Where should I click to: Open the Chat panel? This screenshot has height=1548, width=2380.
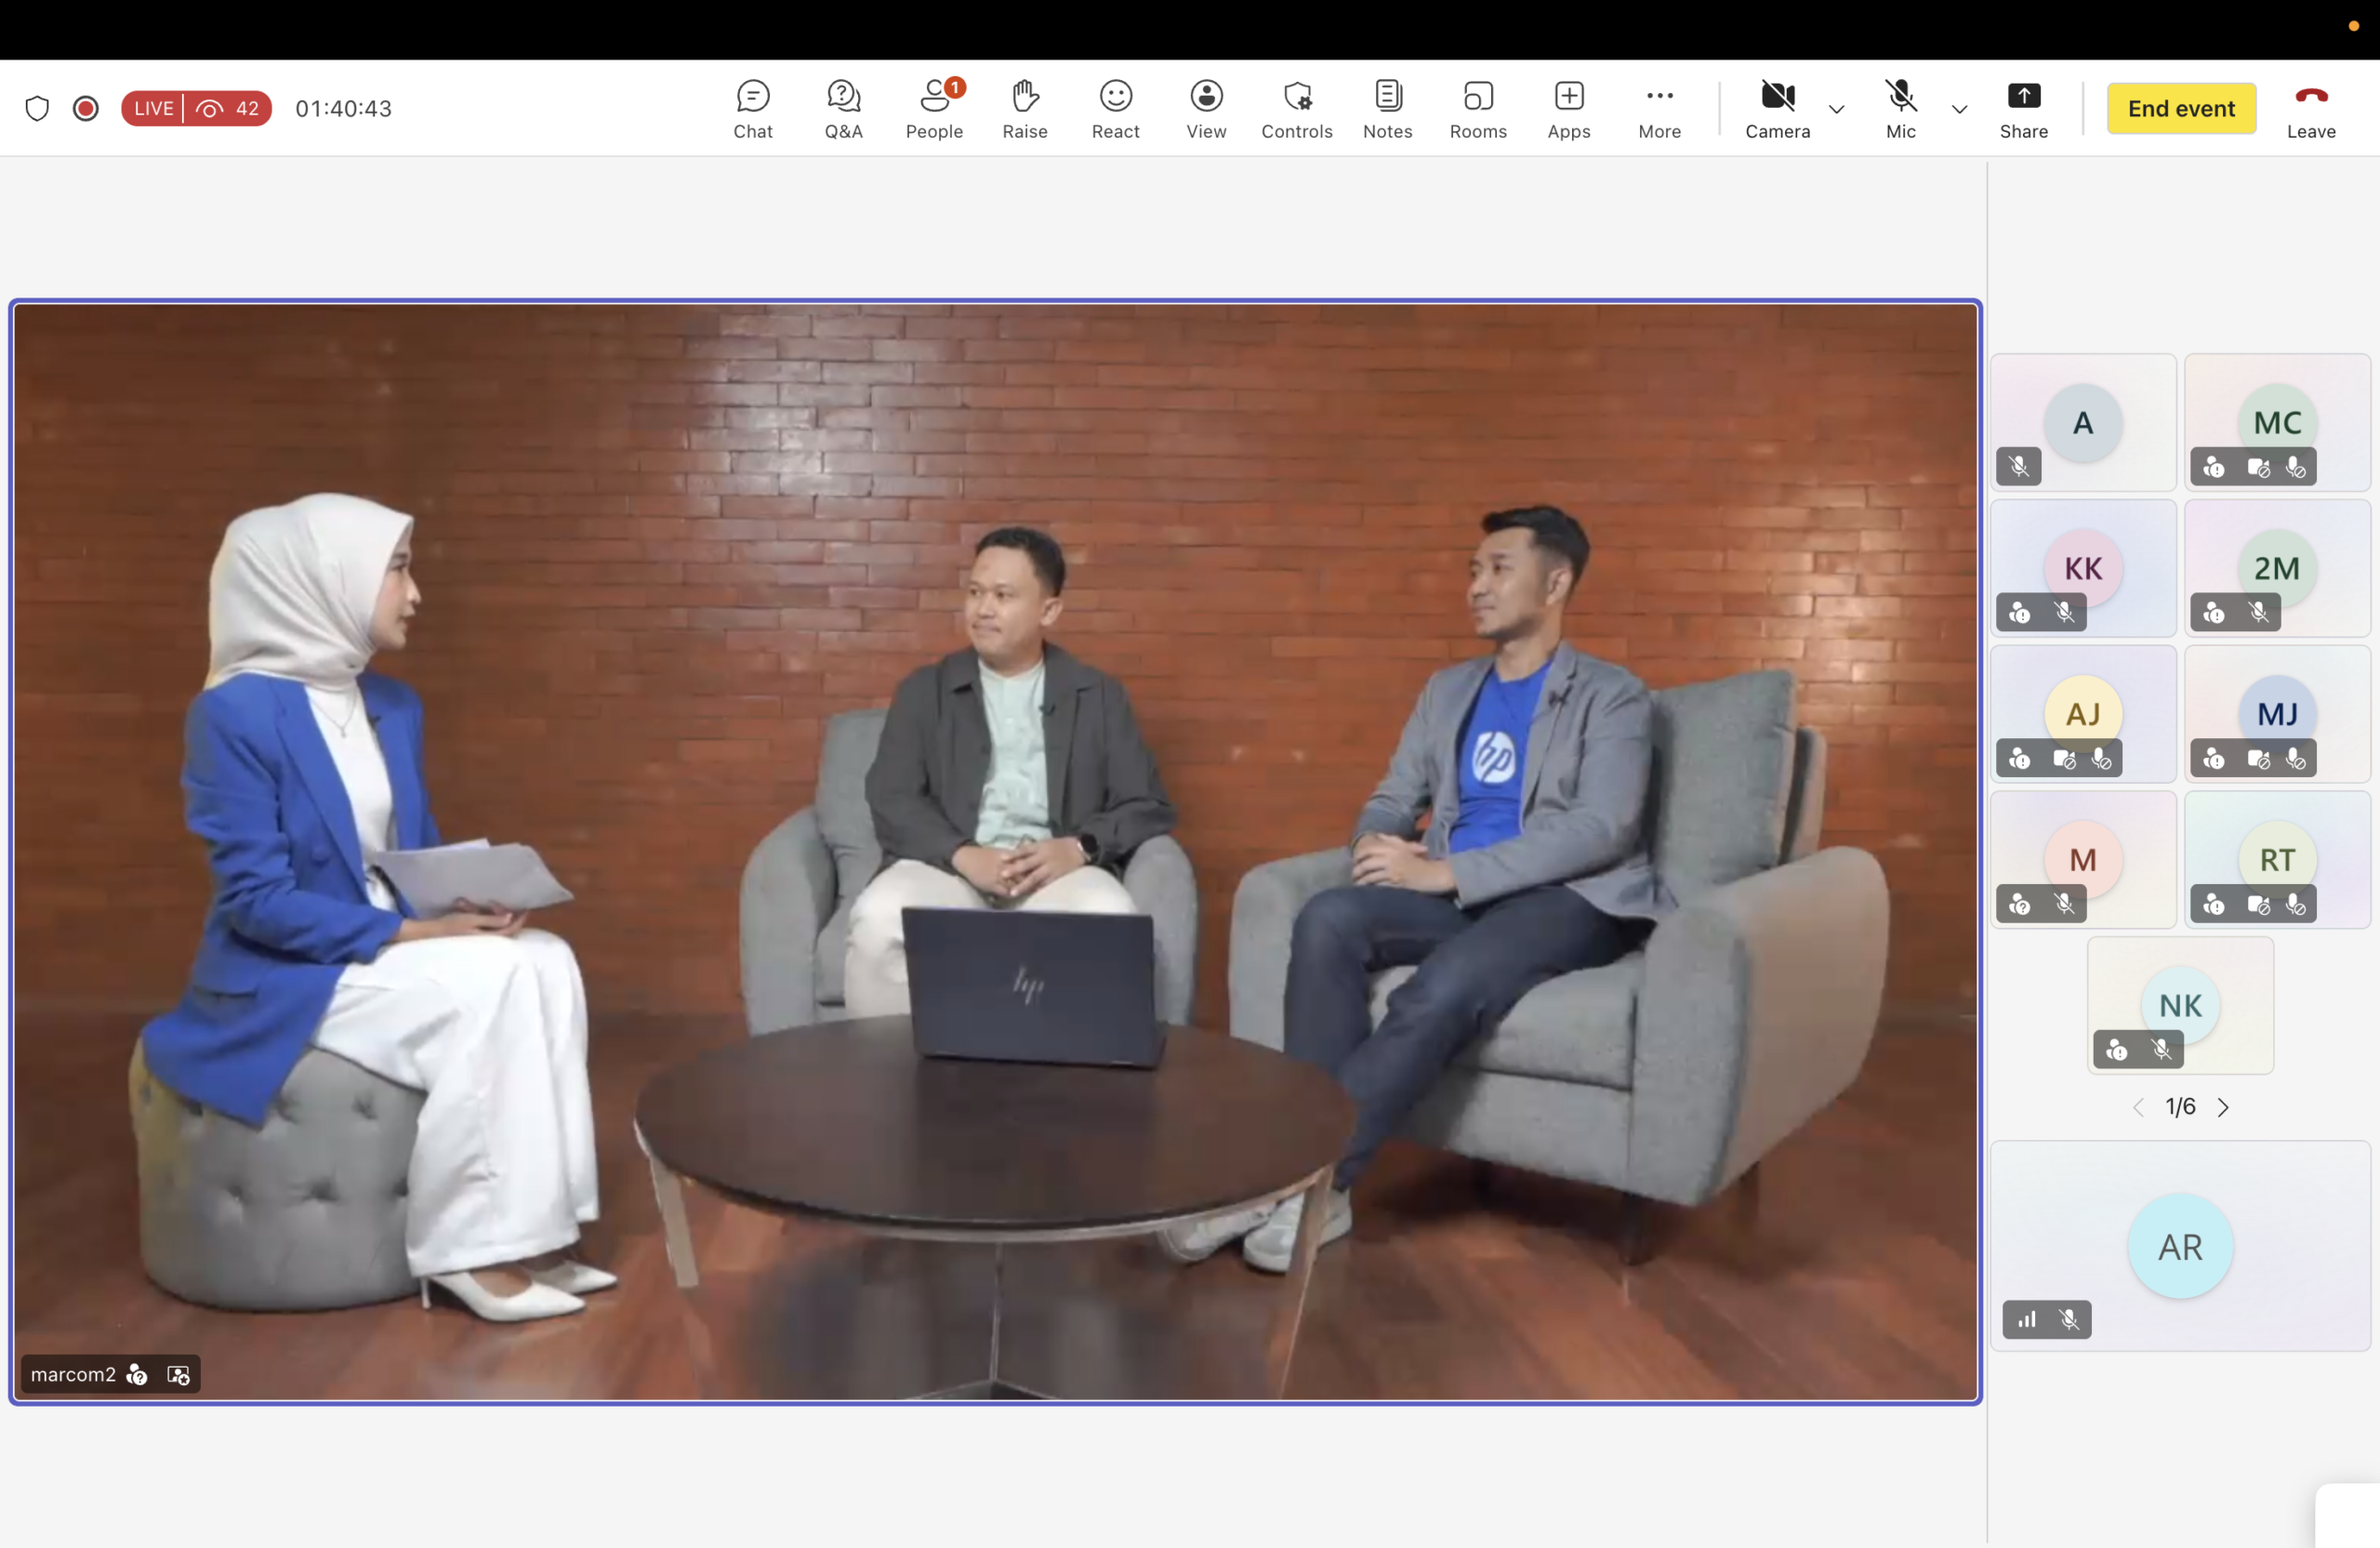pyautogui.click(x=752, y=108)
